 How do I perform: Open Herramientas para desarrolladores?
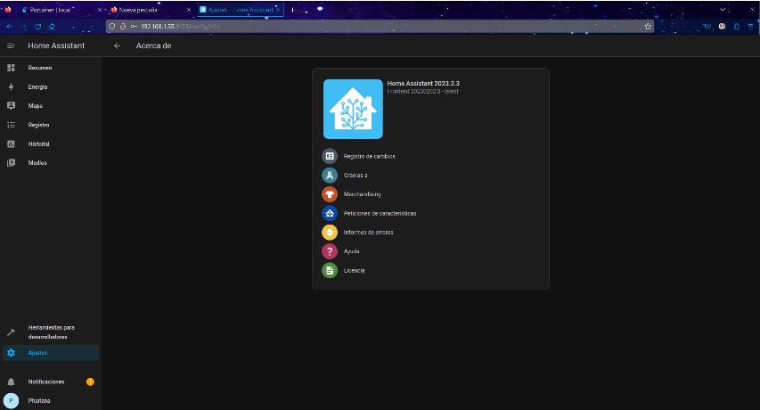[51, 332]
